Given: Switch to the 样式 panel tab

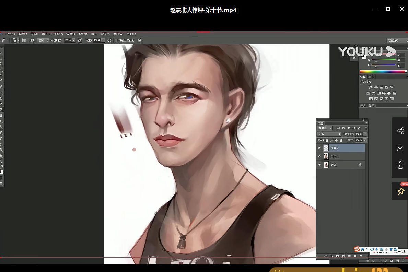Looking at the screenshot, I should [371, 77].
